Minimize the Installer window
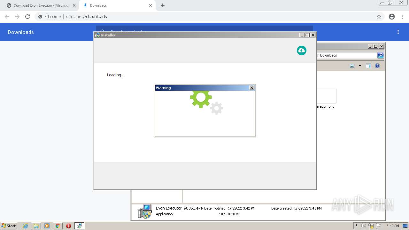 pyautogui.click(x=301, y=35)
